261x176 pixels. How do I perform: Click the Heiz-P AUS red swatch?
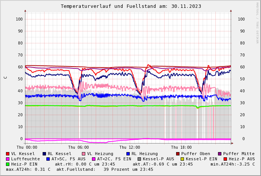pos(225,159)
